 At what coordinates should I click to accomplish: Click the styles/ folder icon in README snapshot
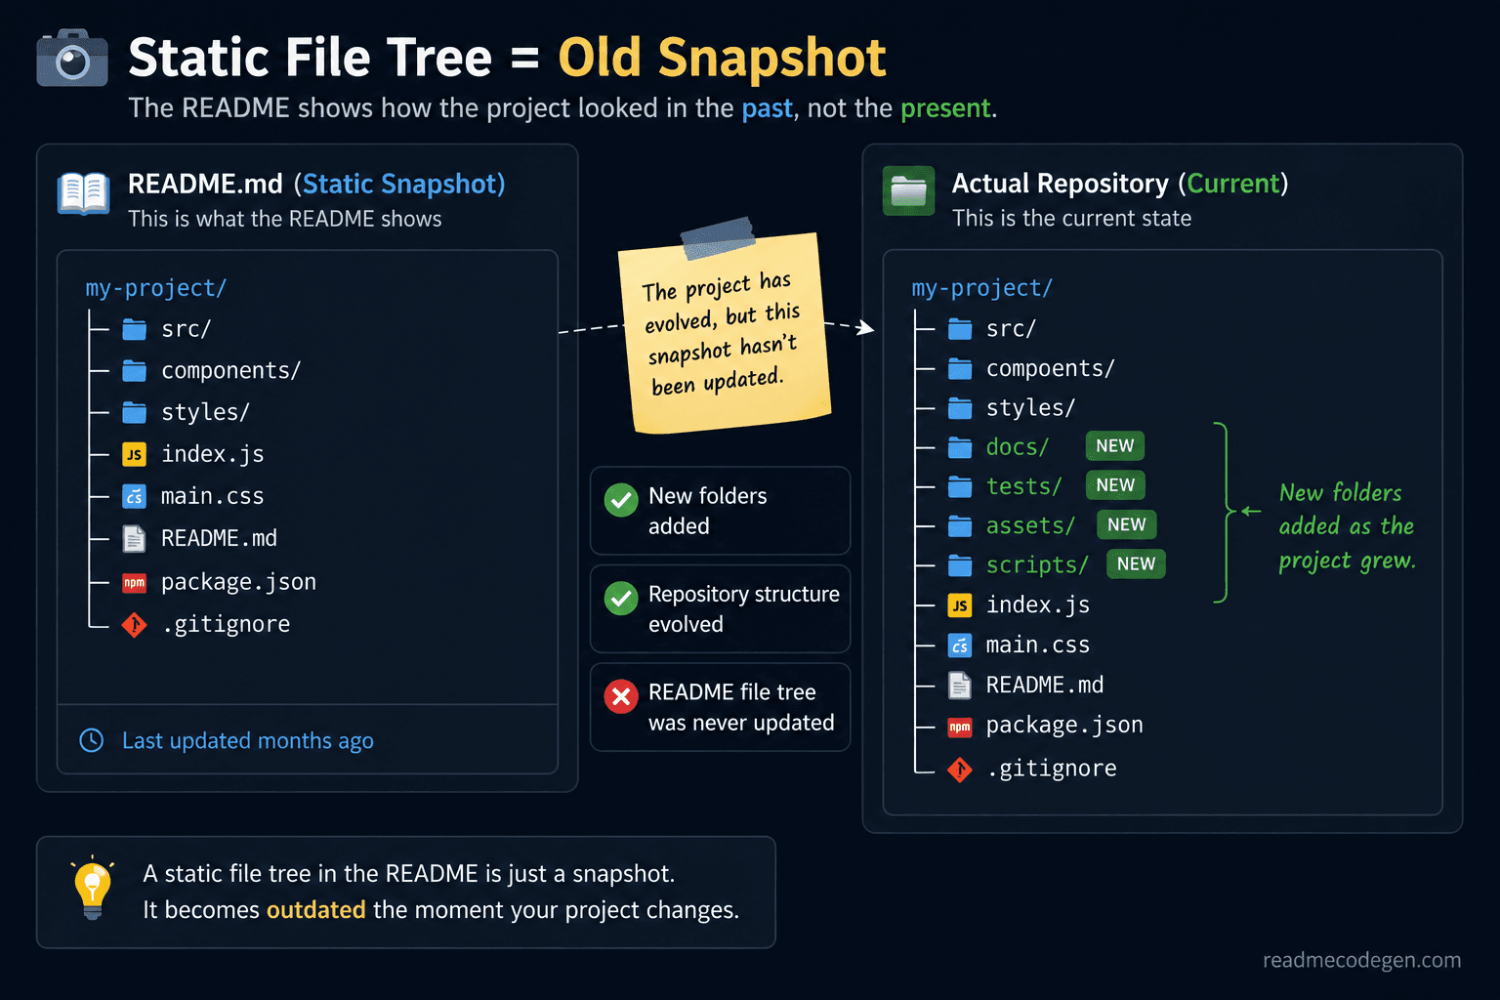[135, 412]
